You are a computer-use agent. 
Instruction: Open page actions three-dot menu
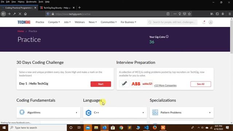pos(175,14)
